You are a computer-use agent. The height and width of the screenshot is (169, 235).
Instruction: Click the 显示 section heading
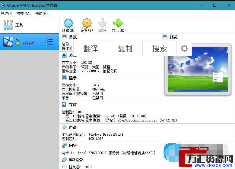(x=73, y=78)
